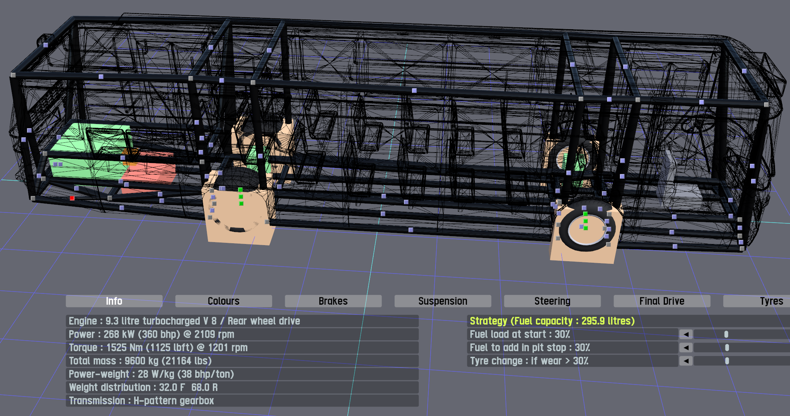Open the Brakes tab
Image resolution: width=790 pixels, height=416 pixels.
(x=333, y=301)
